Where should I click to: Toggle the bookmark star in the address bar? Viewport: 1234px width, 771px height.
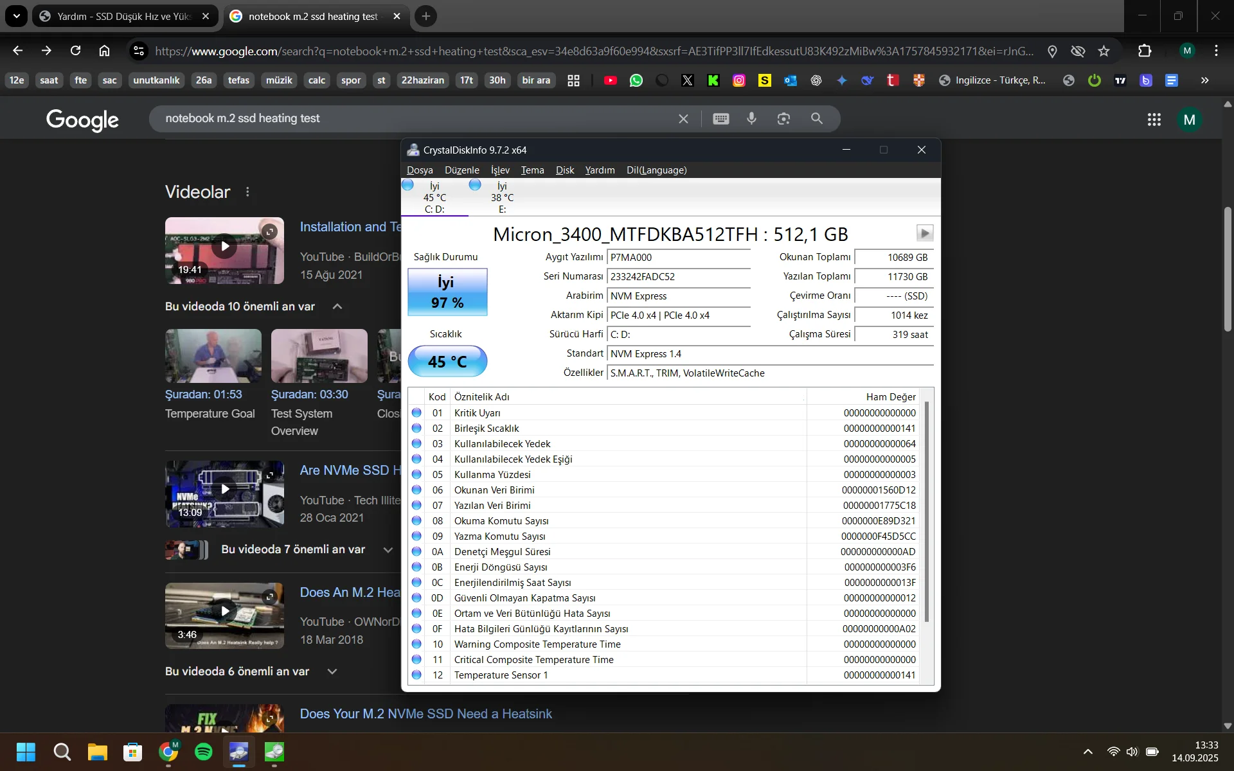[x=1105, y=51]
